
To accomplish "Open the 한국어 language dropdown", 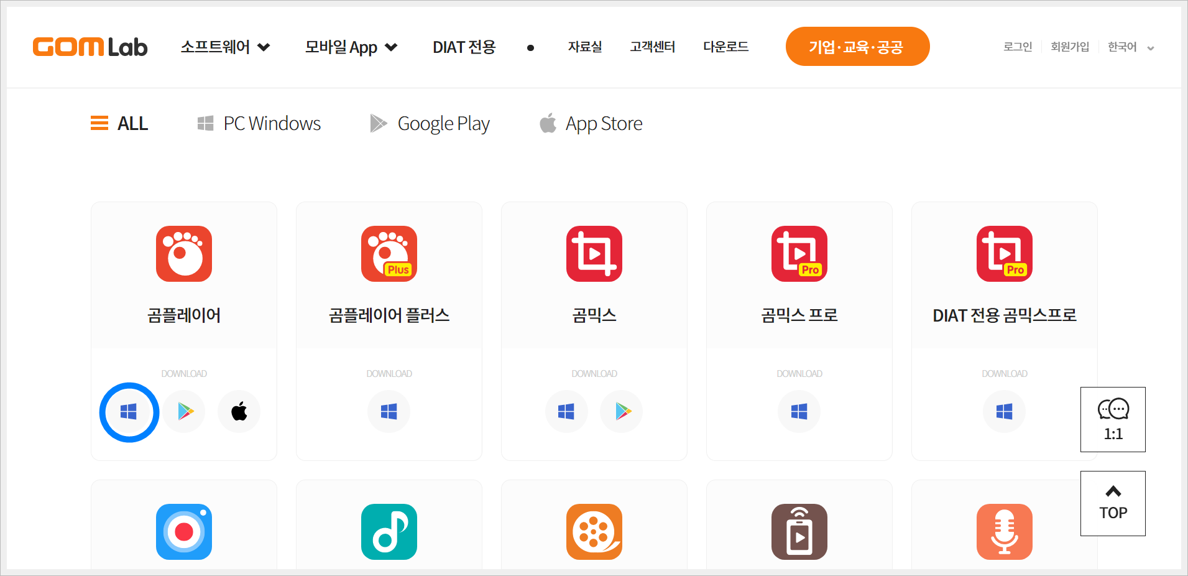I will pyautogui.click(x=1131, y=47).
